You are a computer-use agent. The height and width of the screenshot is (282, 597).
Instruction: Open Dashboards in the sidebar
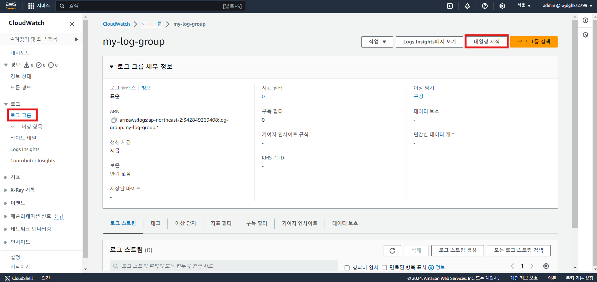tap(20, 53)
